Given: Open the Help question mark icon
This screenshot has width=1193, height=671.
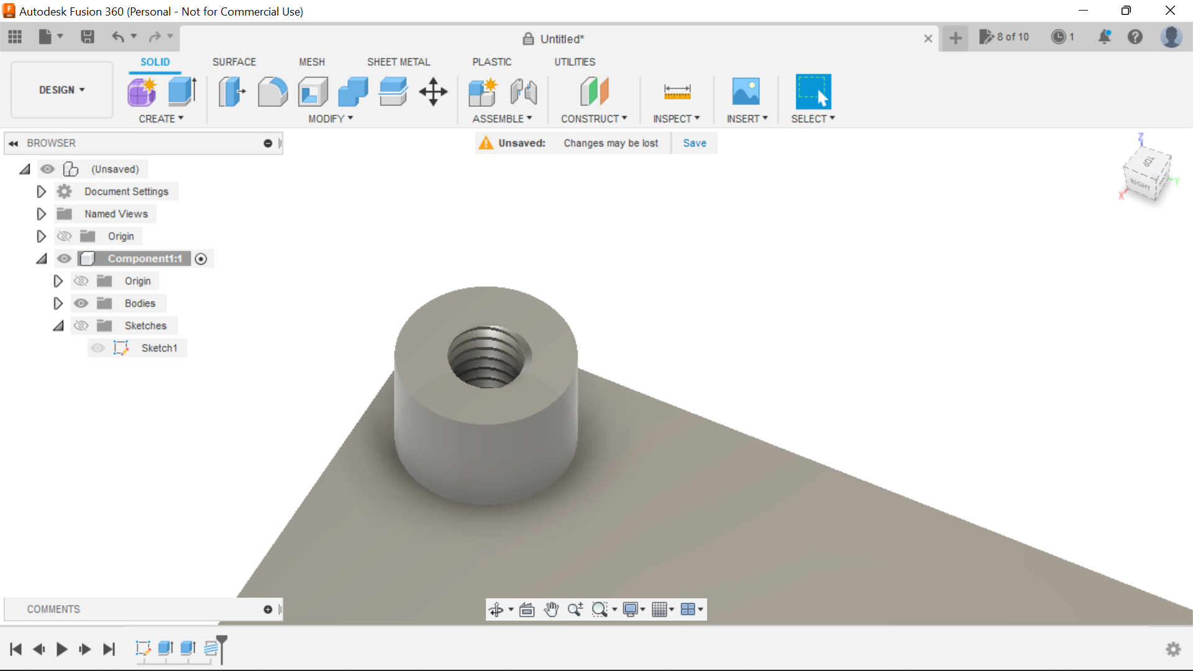Looking at the screenshot, I should [x=1135, y=37].
